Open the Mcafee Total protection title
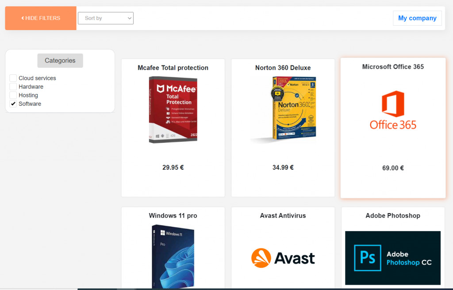This screenshot has height=290, width=453. tap(173, 68)
